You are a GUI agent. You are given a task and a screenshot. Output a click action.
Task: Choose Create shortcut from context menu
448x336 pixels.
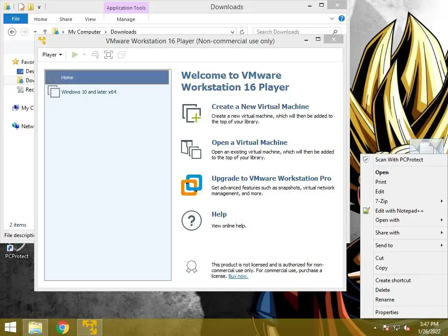404,280
